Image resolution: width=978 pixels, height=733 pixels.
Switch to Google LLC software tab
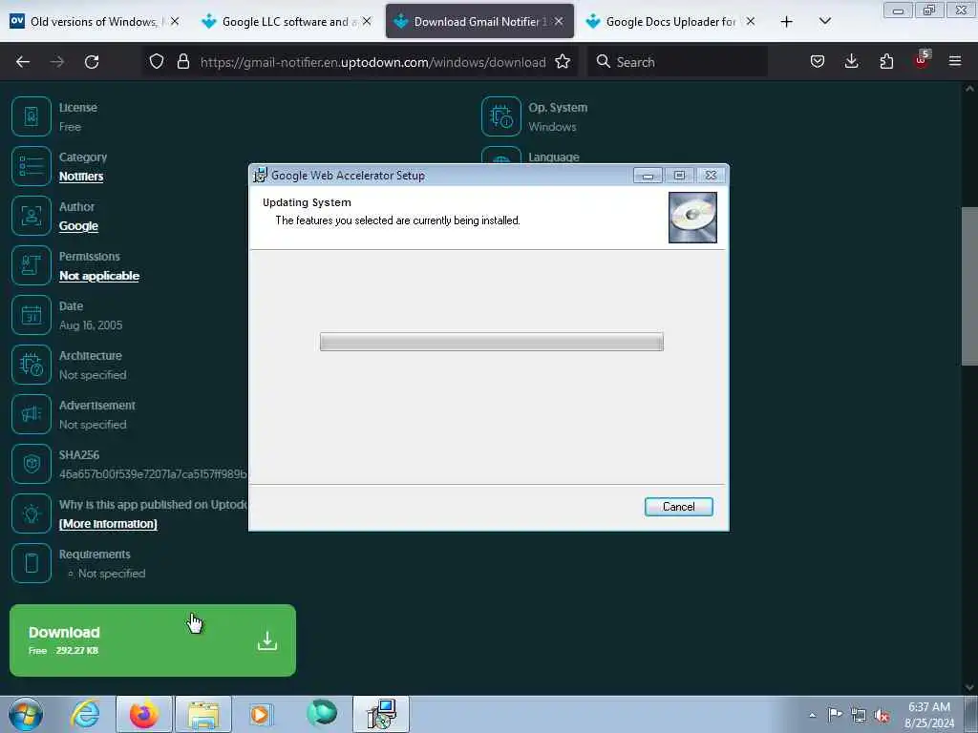tap(287, 21)
